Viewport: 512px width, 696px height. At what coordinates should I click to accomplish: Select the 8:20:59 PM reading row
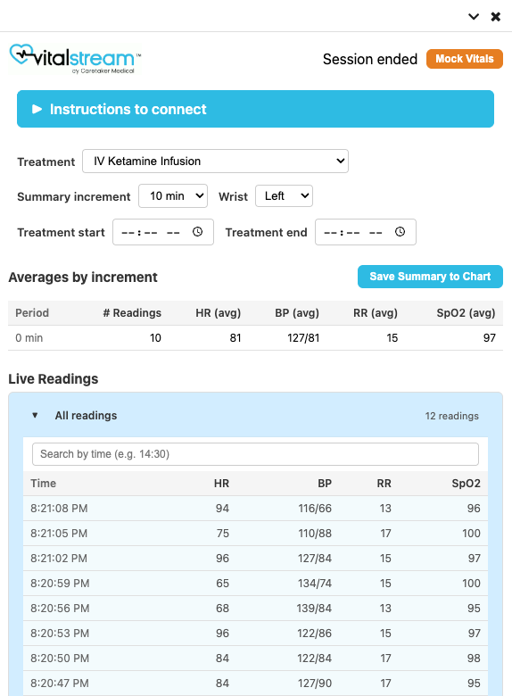[x=255, y=584]
